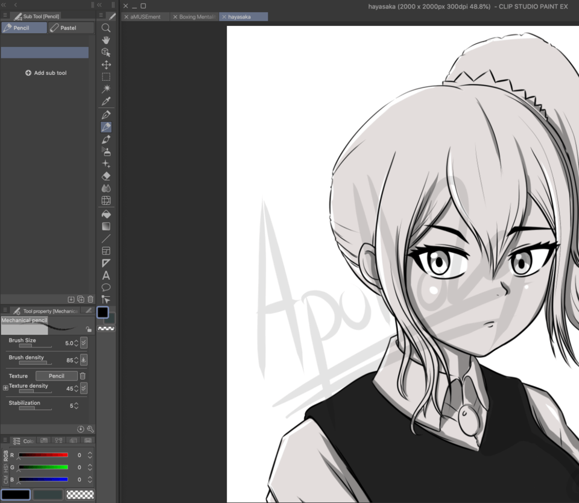579x503 pixels.
Task: Select the sub color swatch in Color panel
Action: [48, 495]
